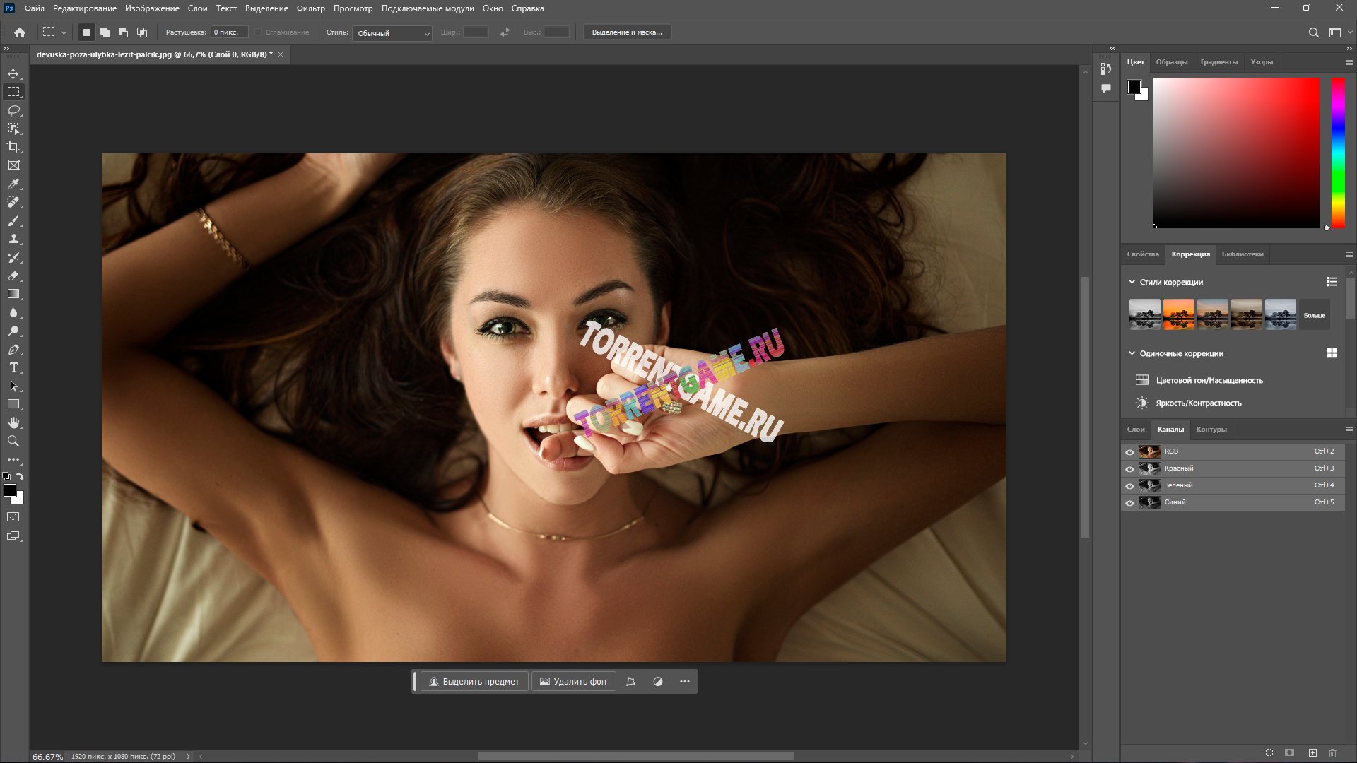
Task: Select the Lasso tool
Action: (13, 110)
